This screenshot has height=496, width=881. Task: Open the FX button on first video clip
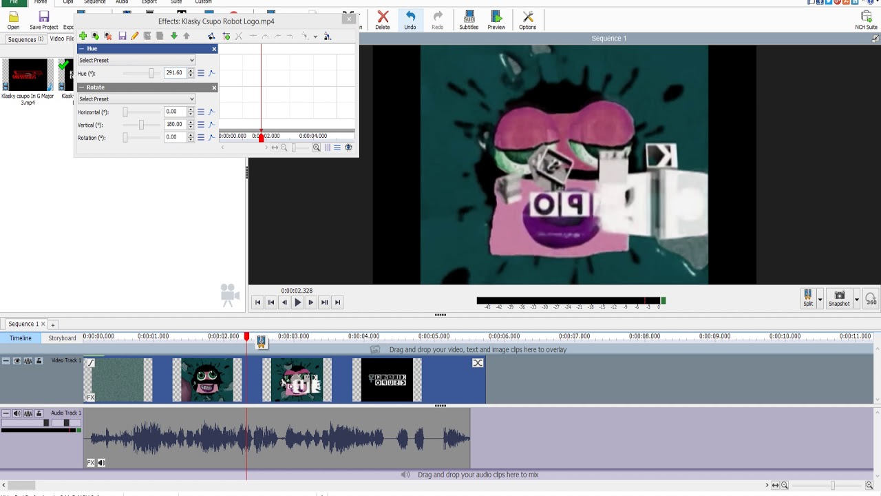(x=90, y=397)
